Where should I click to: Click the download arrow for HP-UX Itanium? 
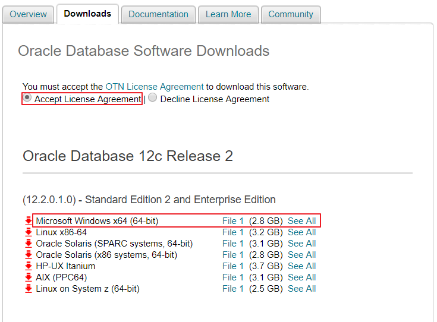(29, 266)
